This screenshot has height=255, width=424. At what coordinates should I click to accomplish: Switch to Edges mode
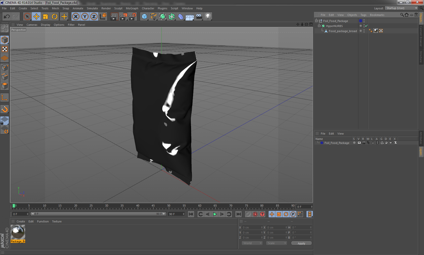point(5,76)
